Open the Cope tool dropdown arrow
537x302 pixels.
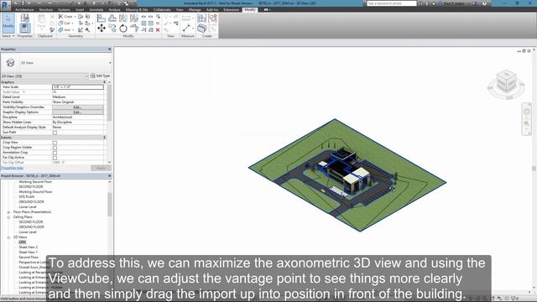(75, 17)
